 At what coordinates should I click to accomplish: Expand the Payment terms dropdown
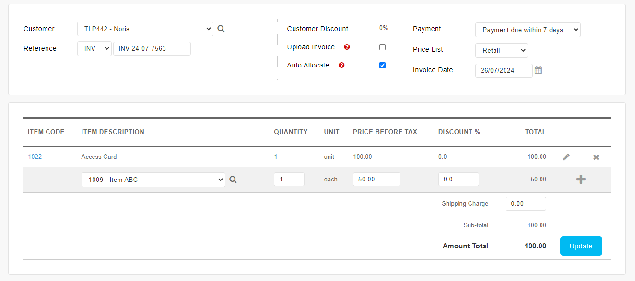(x=528, y=30)
